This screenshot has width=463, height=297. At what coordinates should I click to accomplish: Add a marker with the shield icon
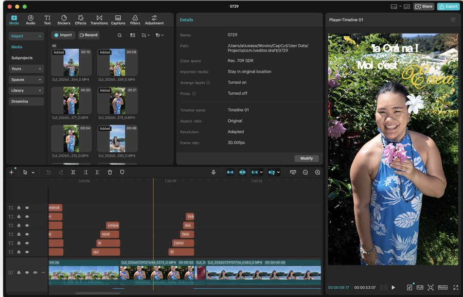[x=122, y=172]
